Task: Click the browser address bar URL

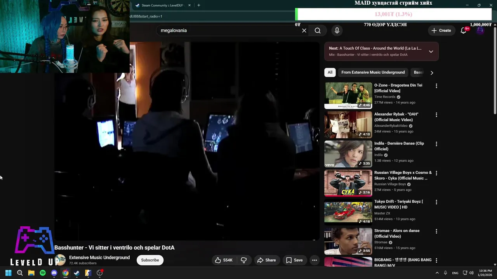Action: click(146, 16)
